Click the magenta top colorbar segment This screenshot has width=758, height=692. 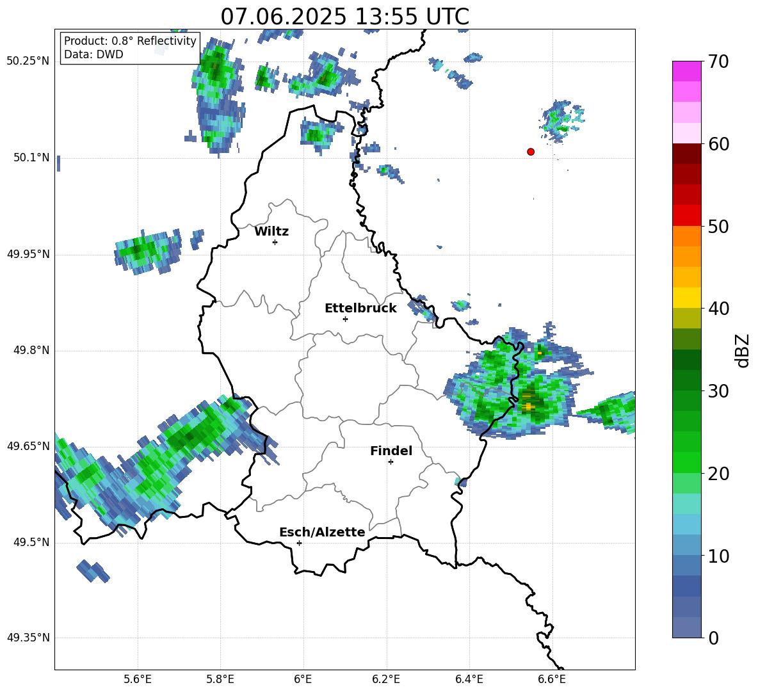click(686, 72)
